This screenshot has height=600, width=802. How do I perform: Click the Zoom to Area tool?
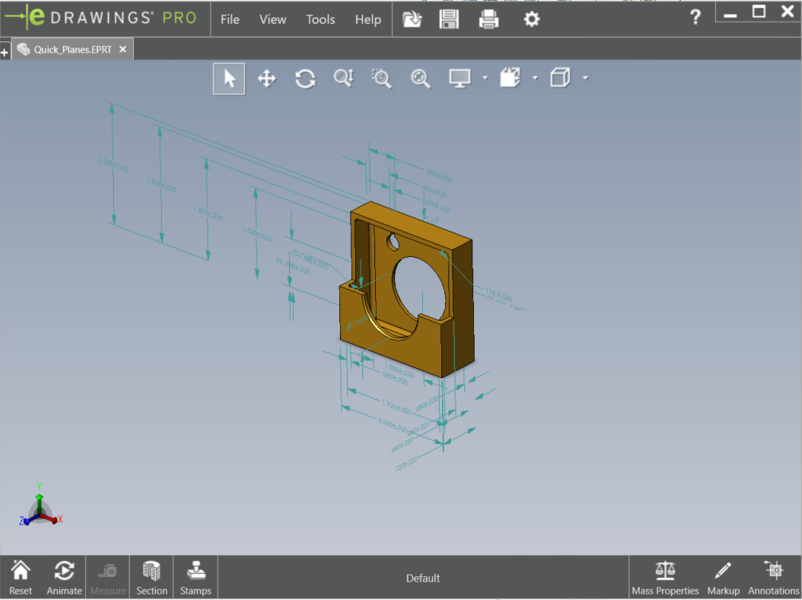click(381, 78)
